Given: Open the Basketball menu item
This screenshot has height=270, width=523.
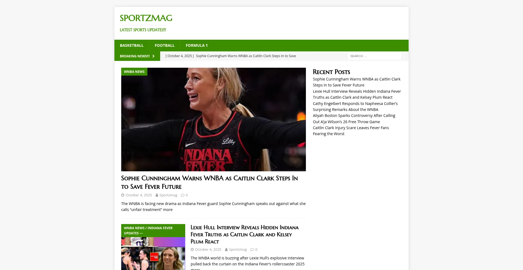Looking at the screenshot, I should [132, 45].
